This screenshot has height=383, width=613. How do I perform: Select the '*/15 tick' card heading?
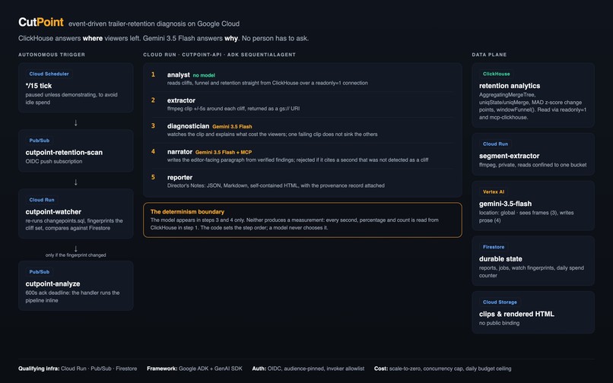(39, 86)
